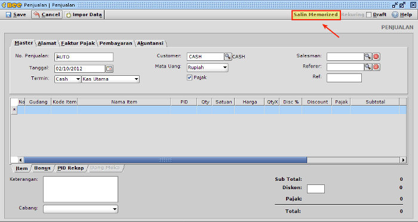
Task: Click the Save floppy disk icon
Action: [8, 15]
